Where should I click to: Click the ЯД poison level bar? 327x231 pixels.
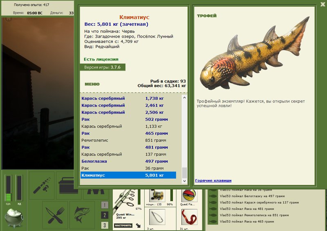[x=19, y=188]
